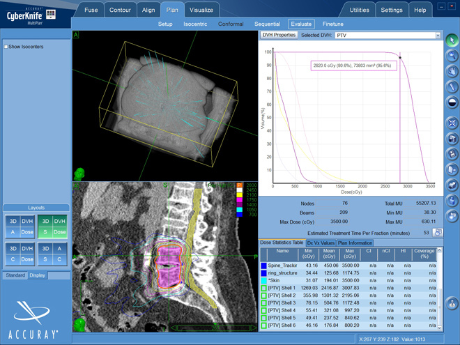This screenshot has height=345, width=460.
Task: Pick the 3D A S C layout
Action: 52,254
